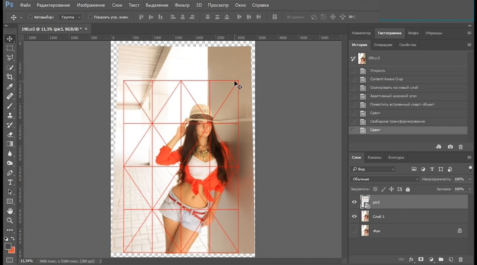Select the Clone Stamp tool

tap(10, 115)
